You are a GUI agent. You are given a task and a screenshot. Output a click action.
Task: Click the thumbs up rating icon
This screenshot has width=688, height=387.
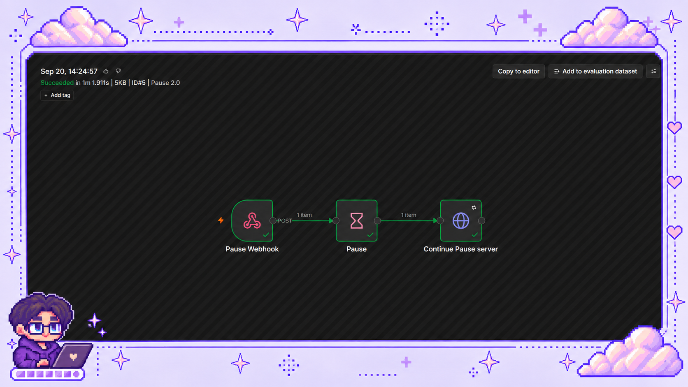[106, 71]
